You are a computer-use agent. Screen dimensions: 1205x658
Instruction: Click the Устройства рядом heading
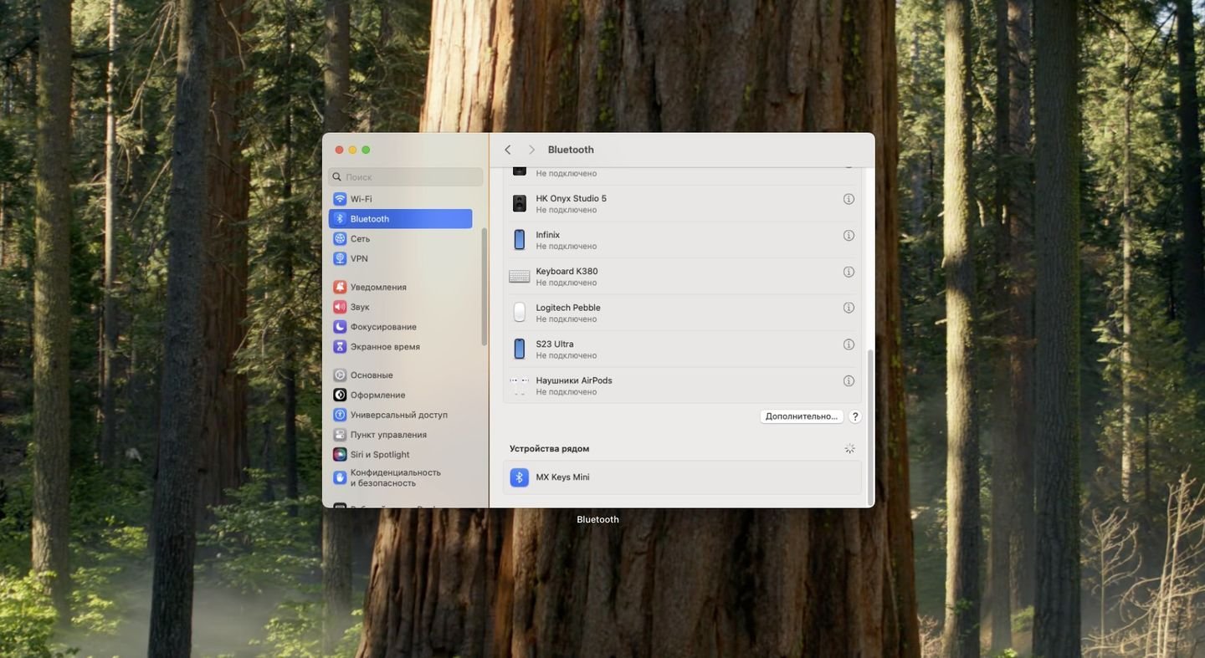click(550, 449)
